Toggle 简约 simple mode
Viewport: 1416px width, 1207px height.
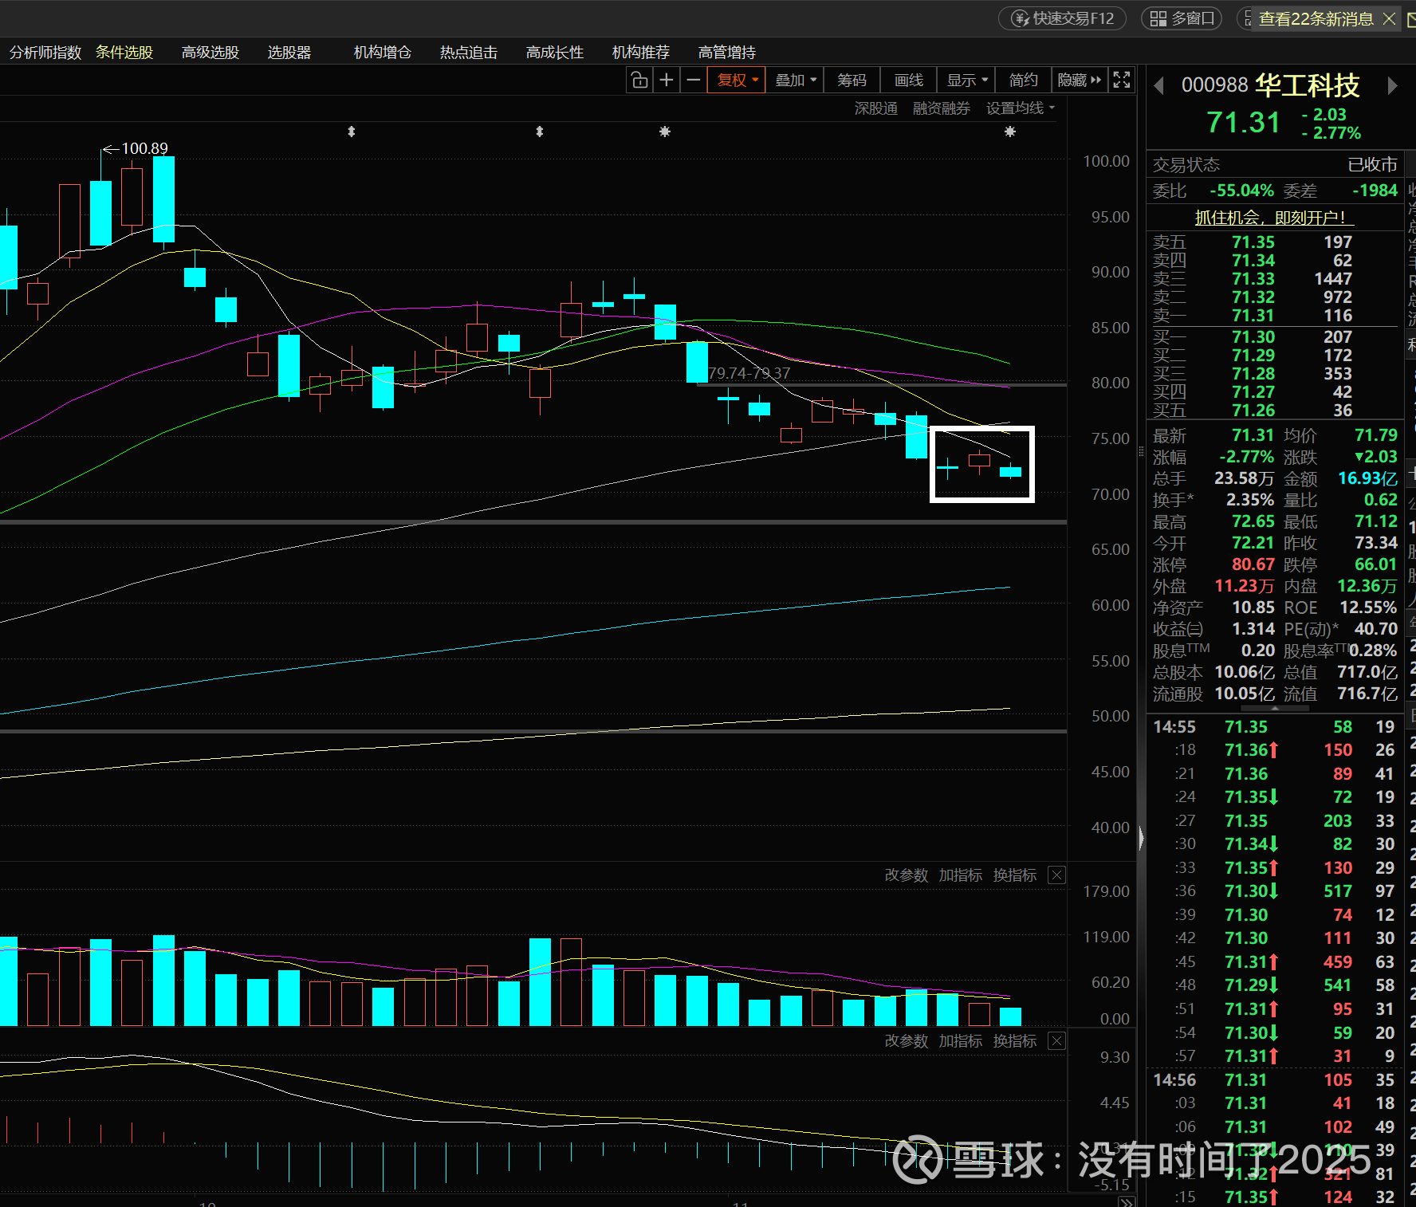[1024, 80]
